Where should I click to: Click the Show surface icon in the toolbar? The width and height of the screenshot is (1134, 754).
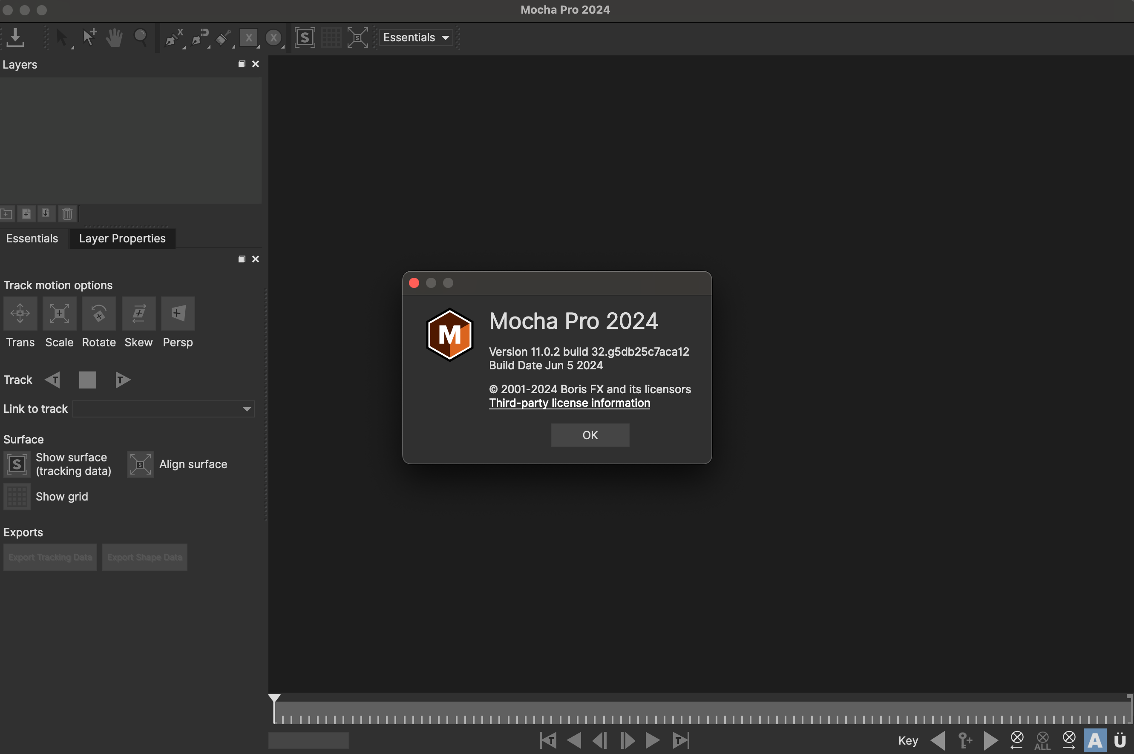[x=305, y=37]
